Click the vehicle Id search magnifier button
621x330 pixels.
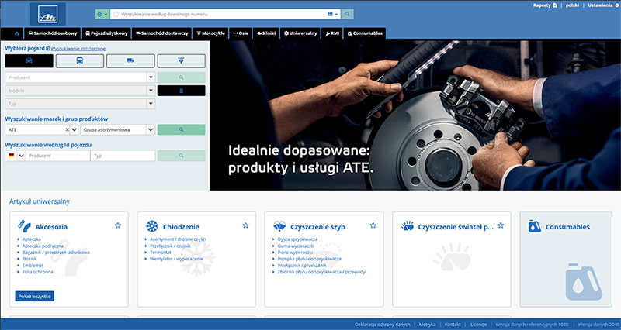point(181,156)
